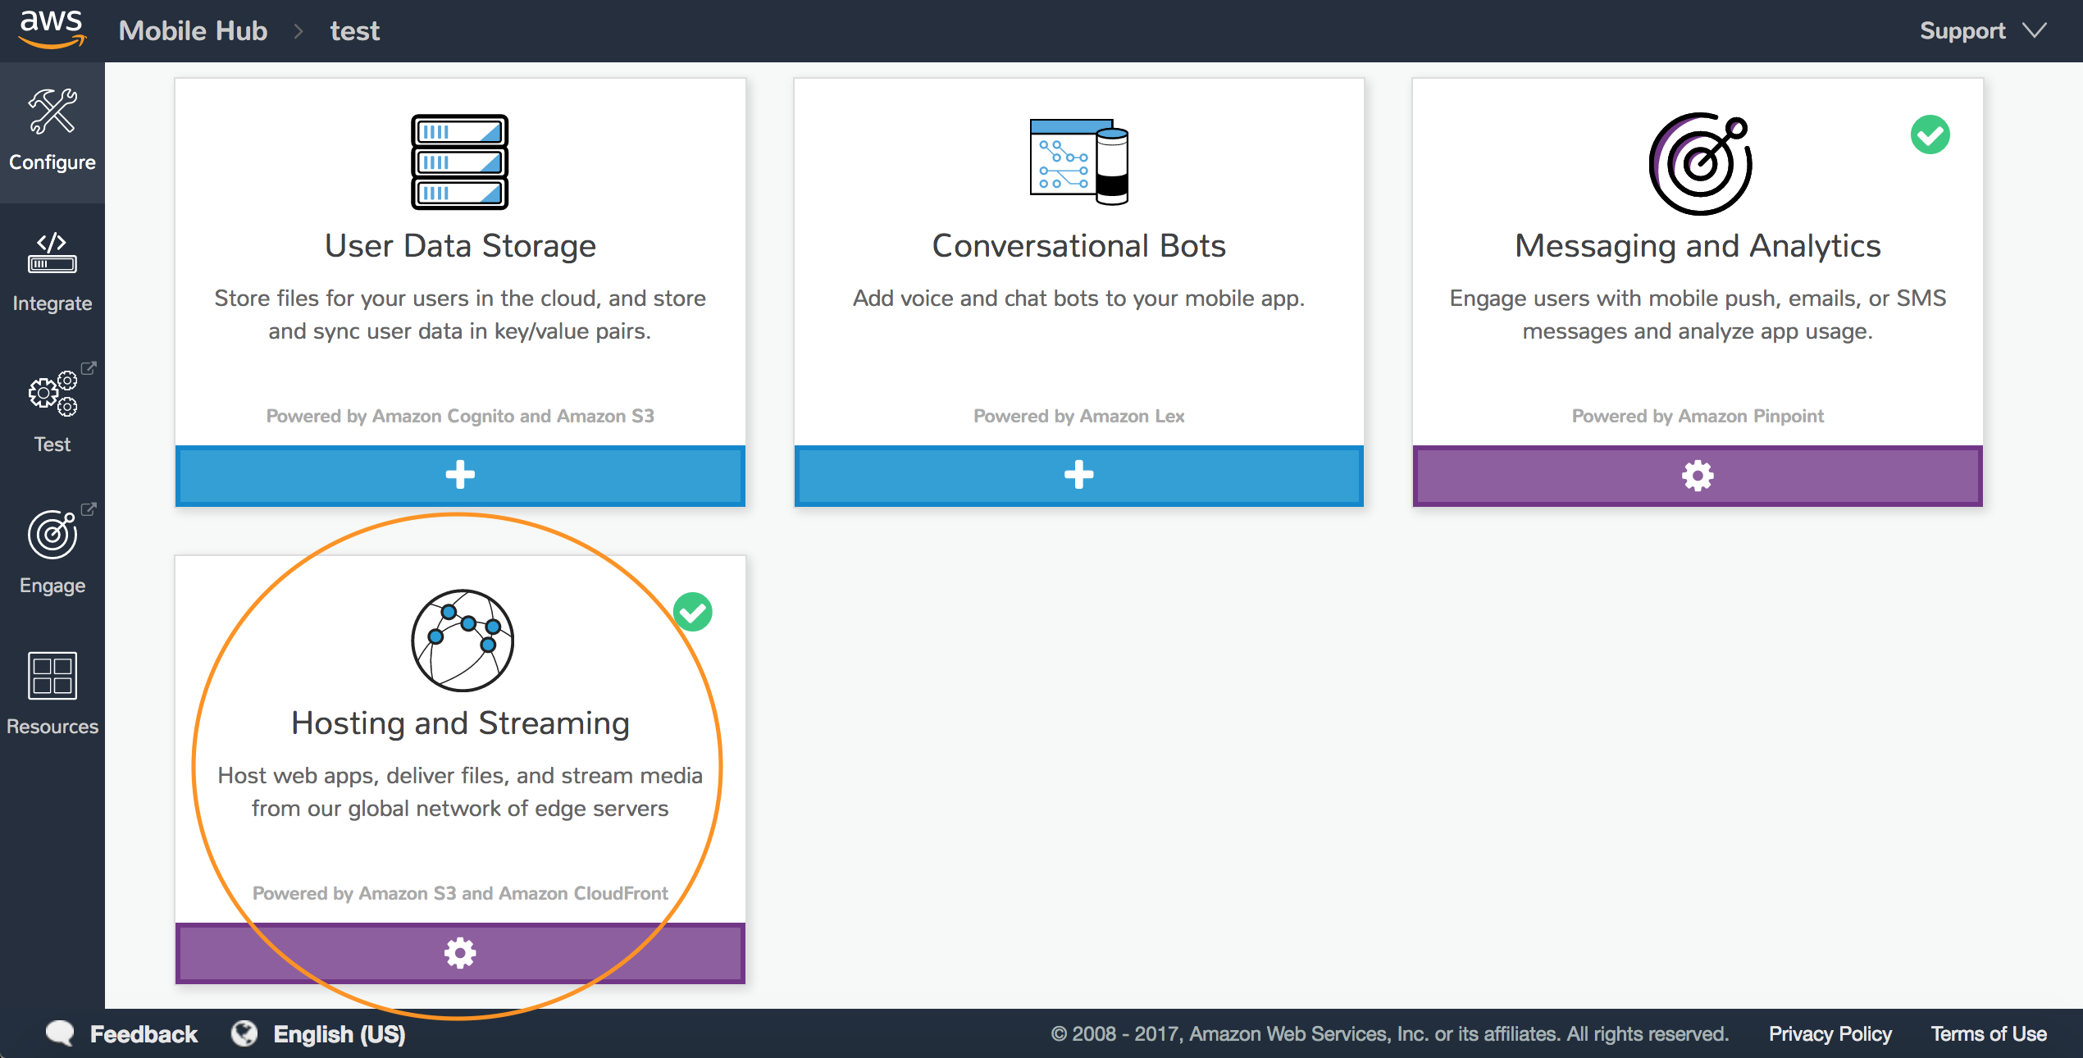Click the footer copyright notice text
The width and height of the screenshot is (2083, 1058).
[1390, 1034]
